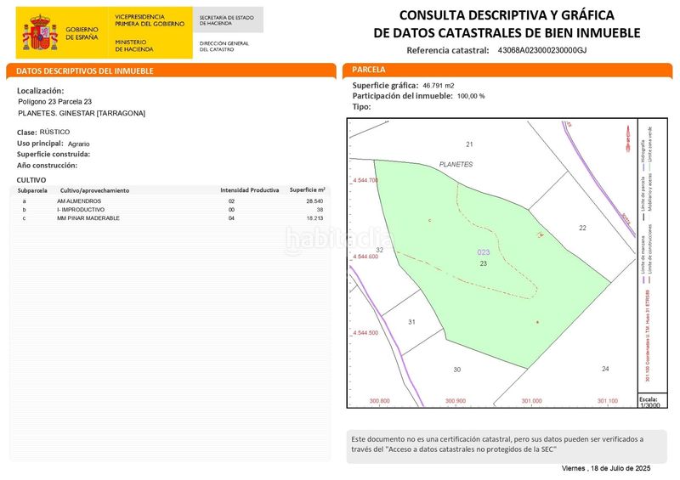Click the date 'Viernes, 18 de Julio de 2025'

(x=606, y=468)
